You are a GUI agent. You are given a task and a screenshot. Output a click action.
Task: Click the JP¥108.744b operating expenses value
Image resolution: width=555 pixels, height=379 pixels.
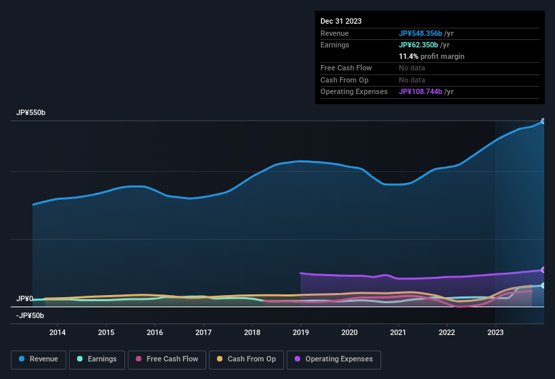coord(420,91)
